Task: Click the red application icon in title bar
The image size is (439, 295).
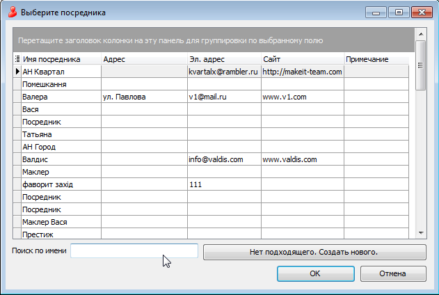Action: (x=12, y=12)
